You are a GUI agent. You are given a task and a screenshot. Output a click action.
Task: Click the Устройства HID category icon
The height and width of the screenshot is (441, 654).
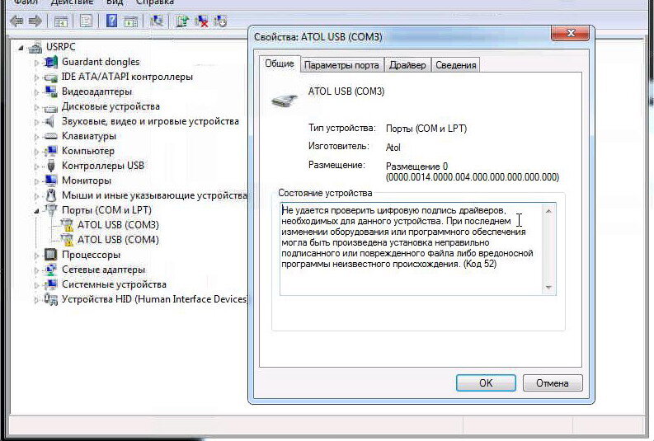[50, 299]
